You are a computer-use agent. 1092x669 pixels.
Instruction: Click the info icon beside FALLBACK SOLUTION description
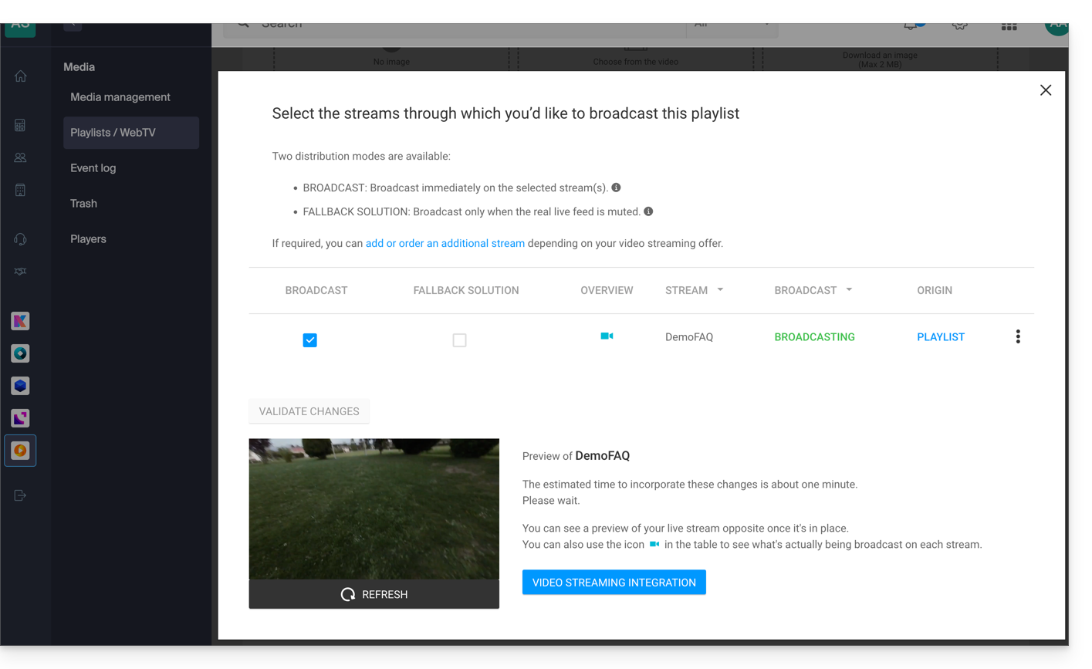coord(648,211)
